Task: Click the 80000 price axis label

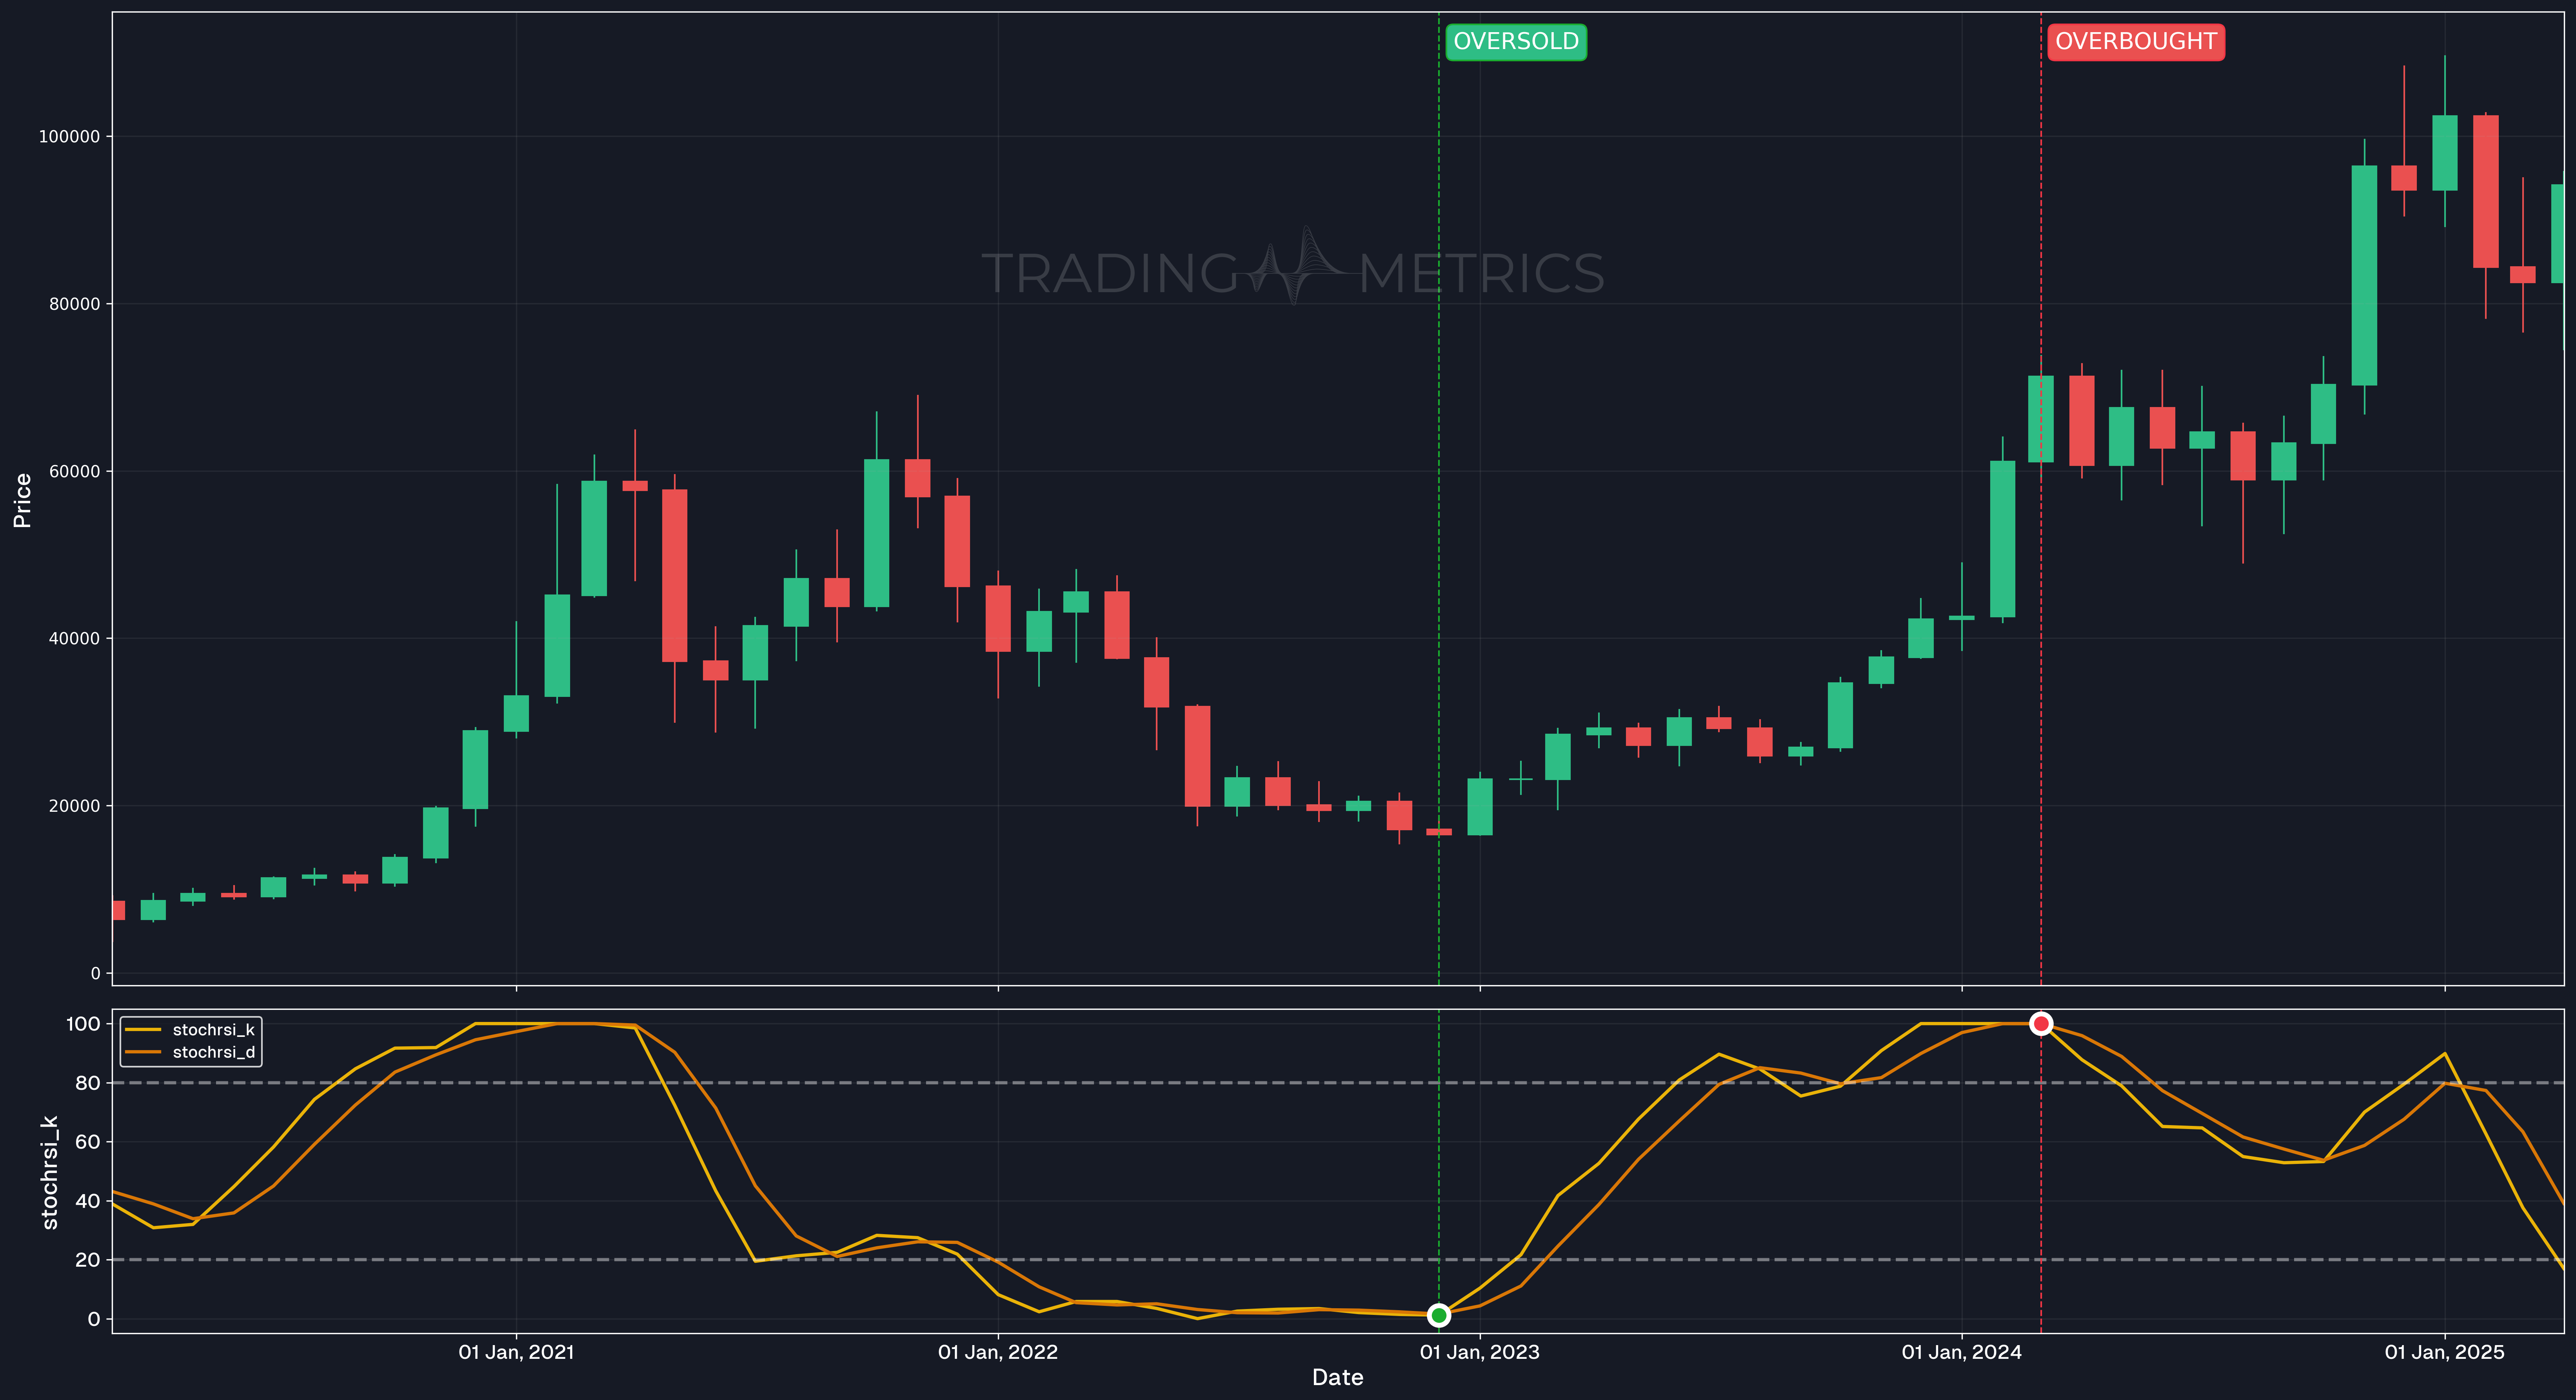Action: click(74, 304)
